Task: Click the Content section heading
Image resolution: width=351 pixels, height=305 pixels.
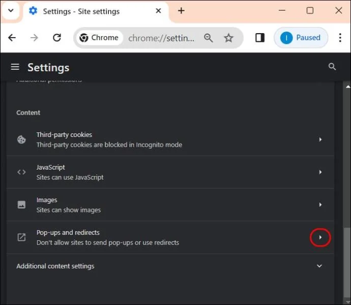Action: (28, 113)
